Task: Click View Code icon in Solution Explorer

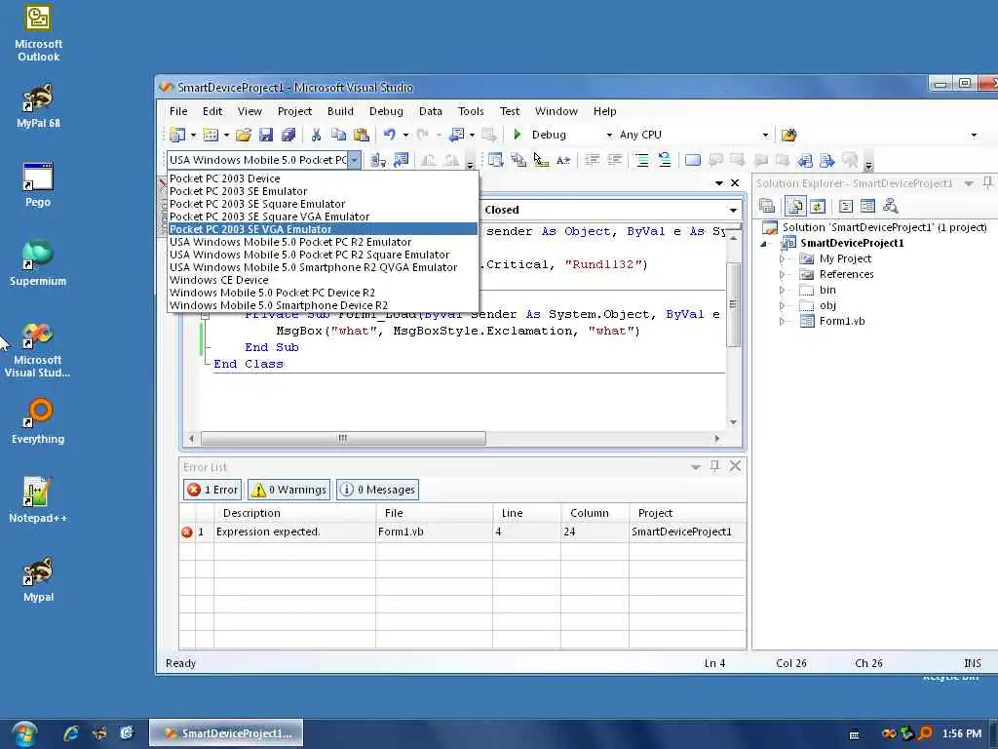Action: pyautogui.click(x=846, y=206)
